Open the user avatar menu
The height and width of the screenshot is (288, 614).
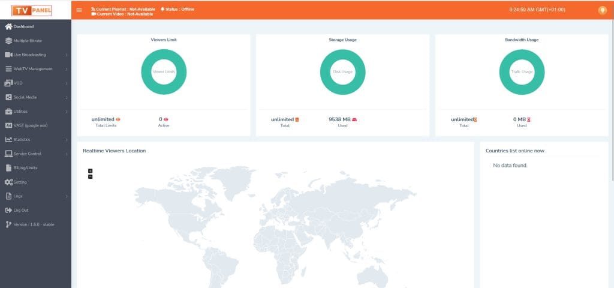pos(603,10)
